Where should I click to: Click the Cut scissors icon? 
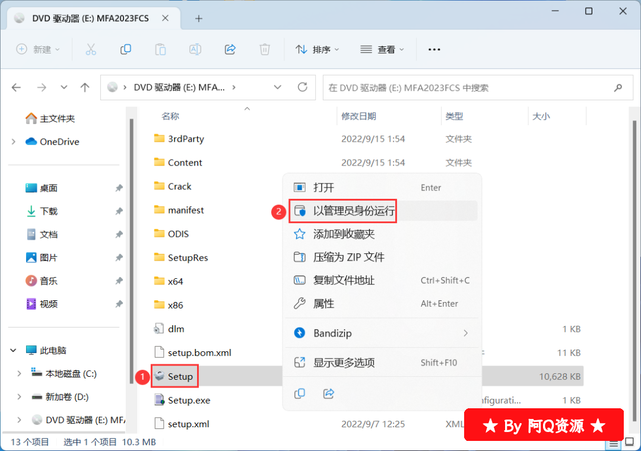click(91, 49)
